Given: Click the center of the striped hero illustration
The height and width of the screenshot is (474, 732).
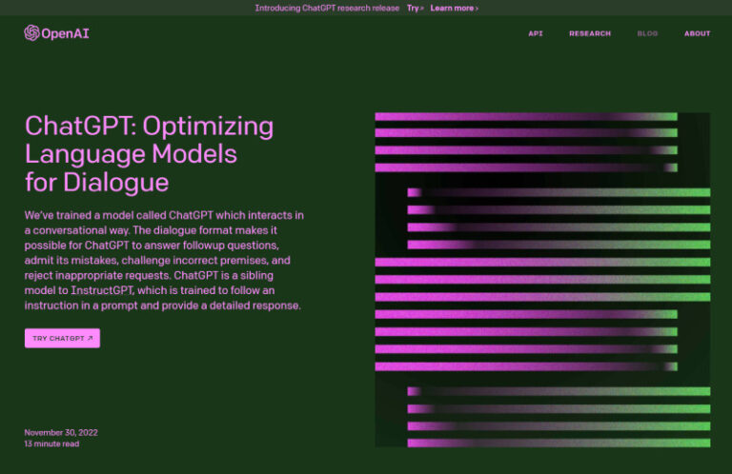Looking at the screenshot, I should 542,280.
